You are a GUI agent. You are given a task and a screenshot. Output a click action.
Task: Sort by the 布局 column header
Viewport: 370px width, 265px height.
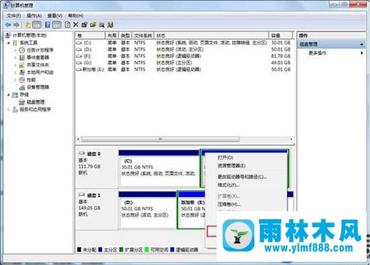[112, 36]
